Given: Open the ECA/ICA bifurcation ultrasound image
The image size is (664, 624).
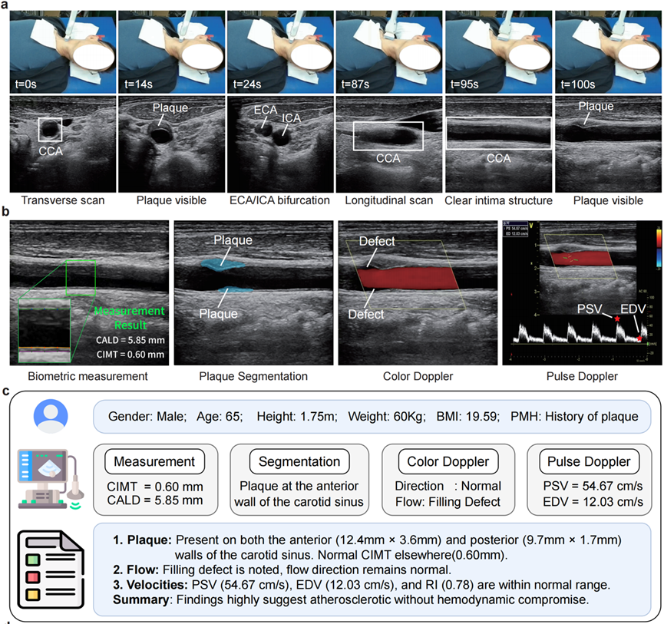Looking at the screenshot, I should [x=279, y=143].
